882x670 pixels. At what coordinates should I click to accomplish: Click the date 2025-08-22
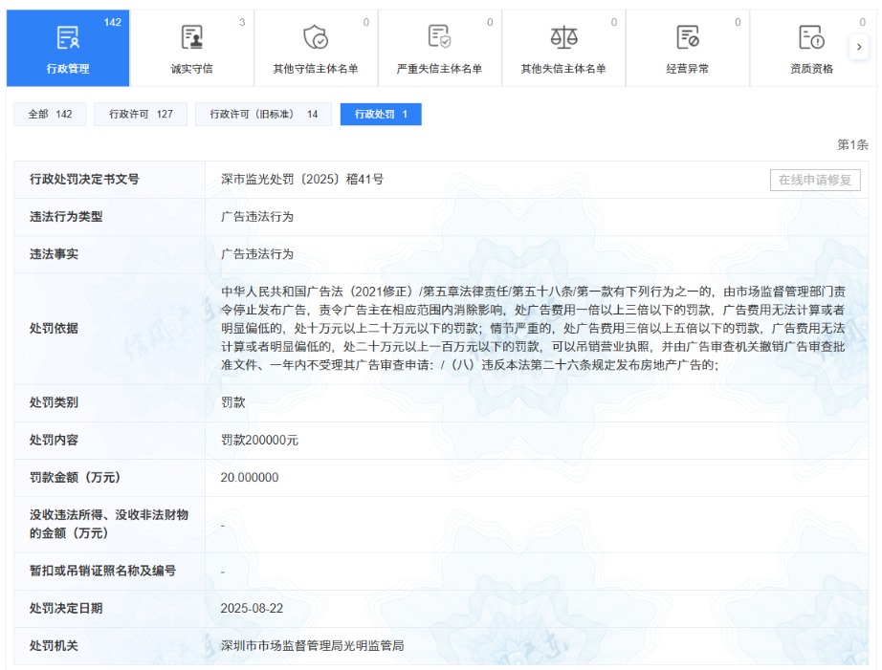coord(252,608)
